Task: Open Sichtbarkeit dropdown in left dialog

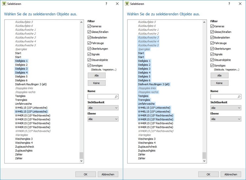Action: pyautogui.click(x=103, y=108)
